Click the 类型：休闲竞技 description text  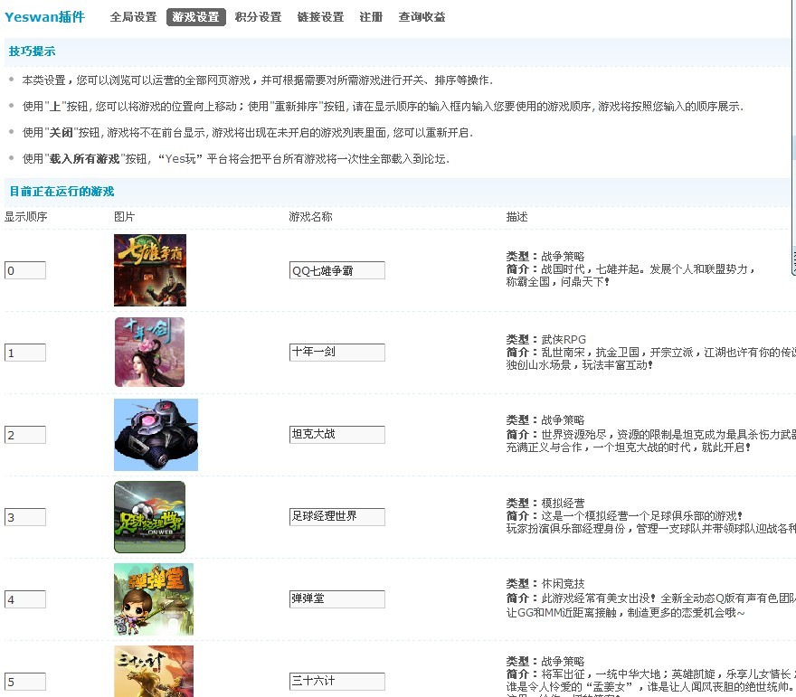click(x=545, y=584)
